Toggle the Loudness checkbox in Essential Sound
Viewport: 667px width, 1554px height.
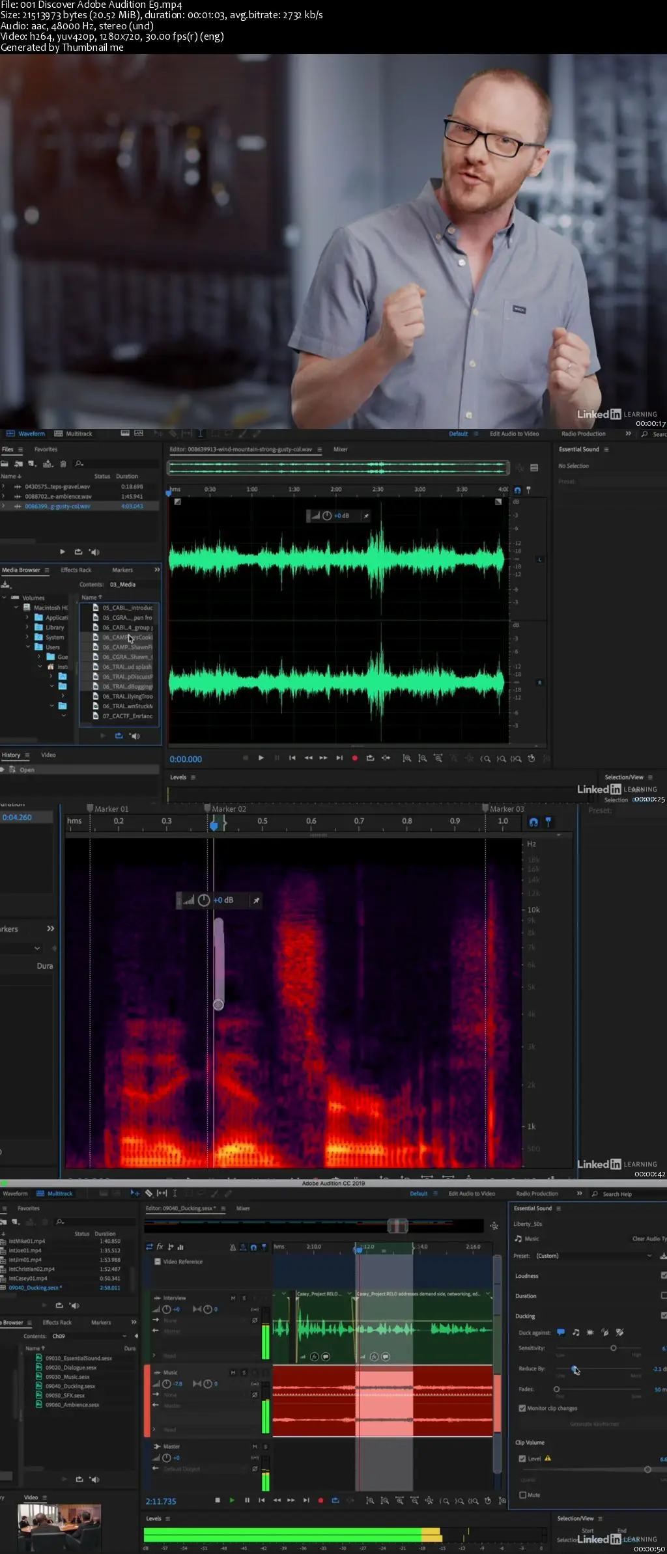(x=664, y=1275)
